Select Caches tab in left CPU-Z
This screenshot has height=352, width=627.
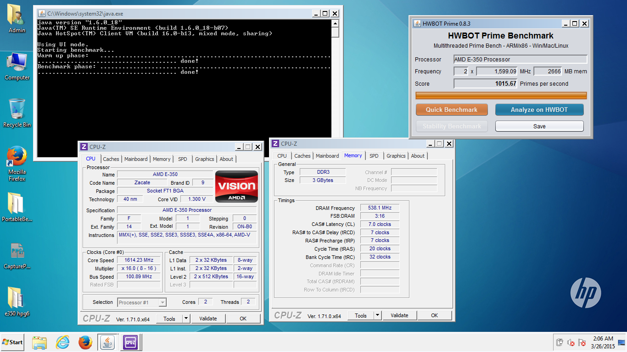point(111,159)
